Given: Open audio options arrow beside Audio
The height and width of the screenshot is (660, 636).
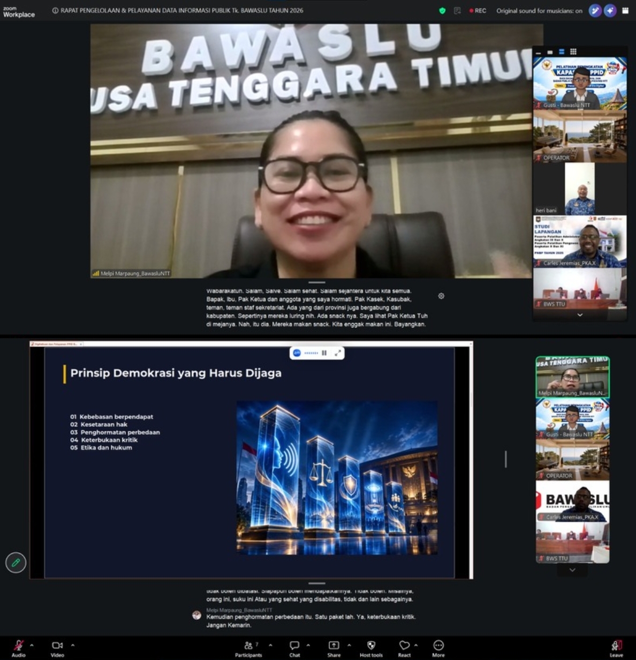Looking at the screenshot, I should [32, 645].
